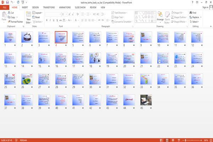Switch to the TRANSITIONS tab
213x142 pixels.
click(x=49, y=7)
